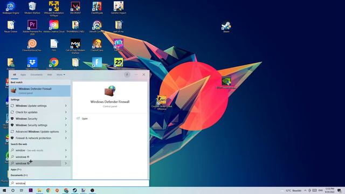
Task: Open File Explorer from the taskbar
Action: [x=39, y=190]
